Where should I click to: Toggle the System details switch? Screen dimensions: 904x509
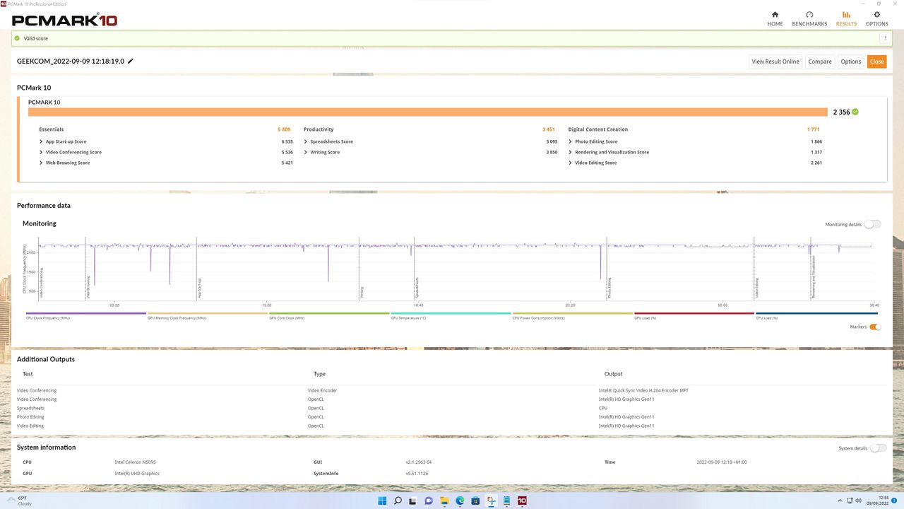(x=878, y=448)
